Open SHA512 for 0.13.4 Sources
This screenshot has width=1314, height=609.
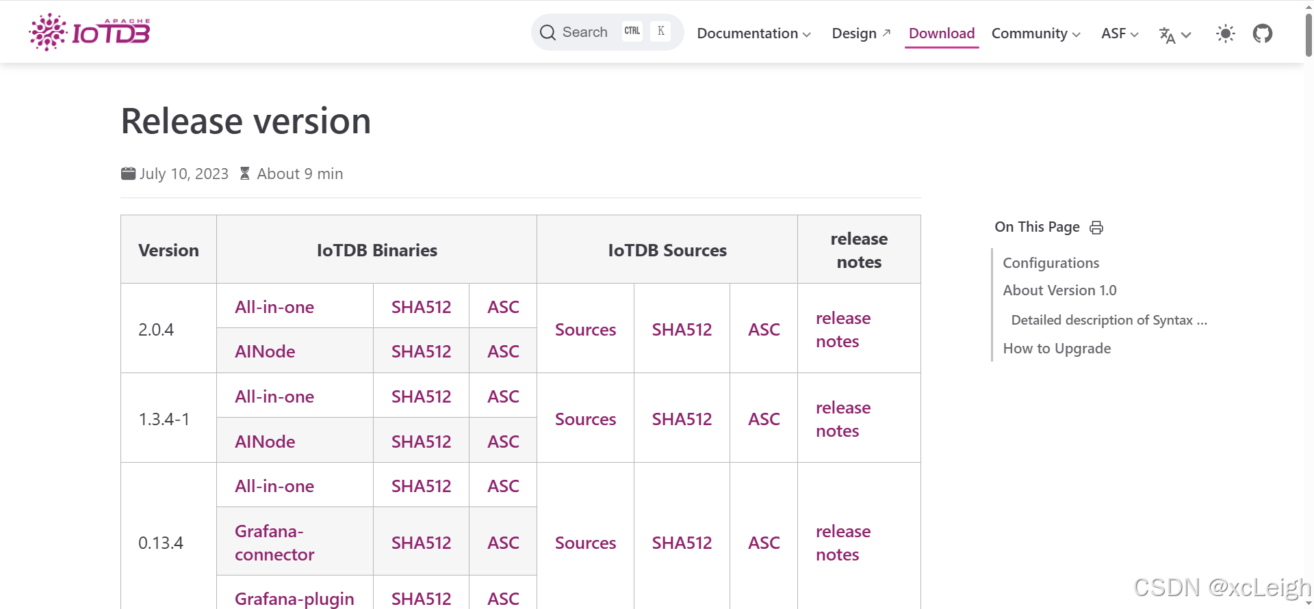coord(682,543)
